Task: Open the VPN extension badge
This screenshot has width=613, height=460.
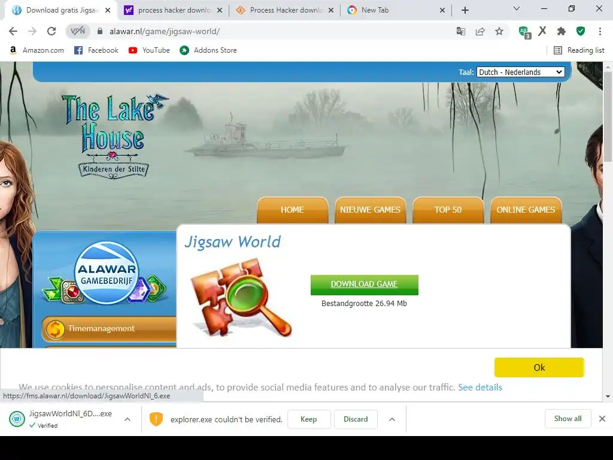Action: tap(78, 31)
